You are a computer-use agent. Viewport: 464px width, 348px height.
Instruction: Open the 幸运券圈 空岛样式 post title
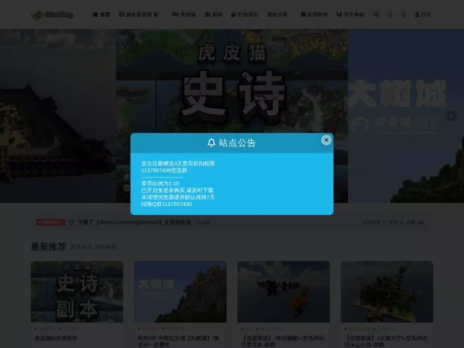283,341
